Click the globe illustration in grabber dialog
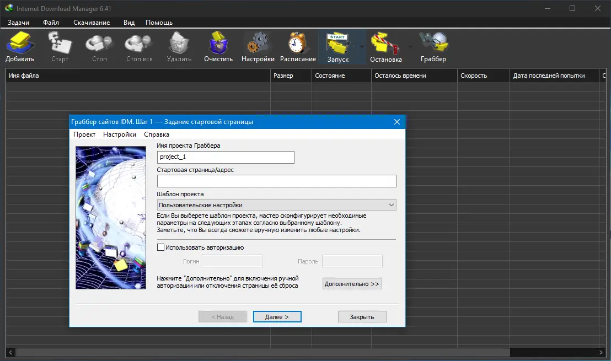The width and height of the screenshot is (611, 361). [111, 217]
